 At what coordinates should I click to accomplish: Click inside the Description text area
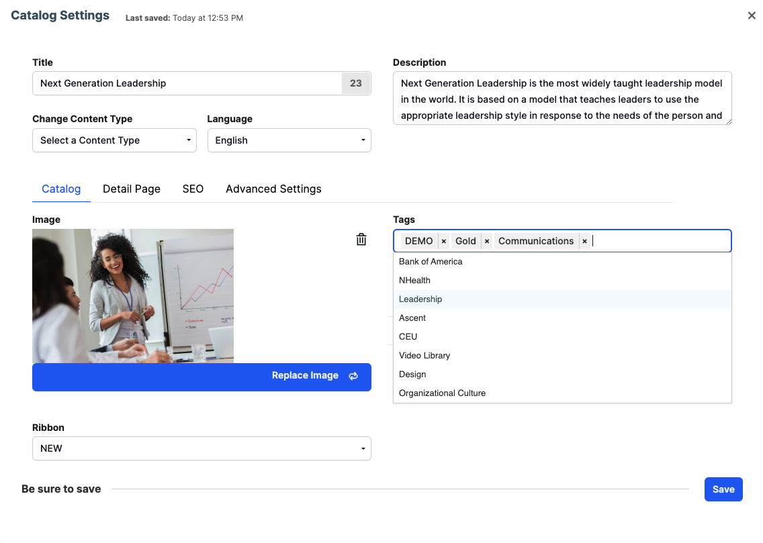tap(562, 97)
